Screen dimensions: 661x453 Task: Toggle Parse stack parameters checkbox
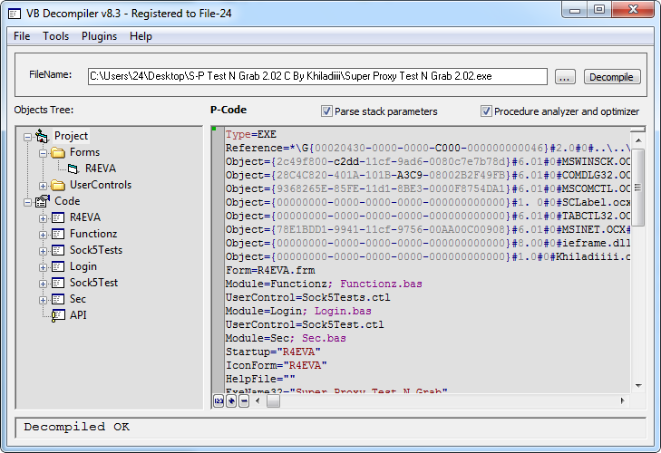click(x=326, y=111)
